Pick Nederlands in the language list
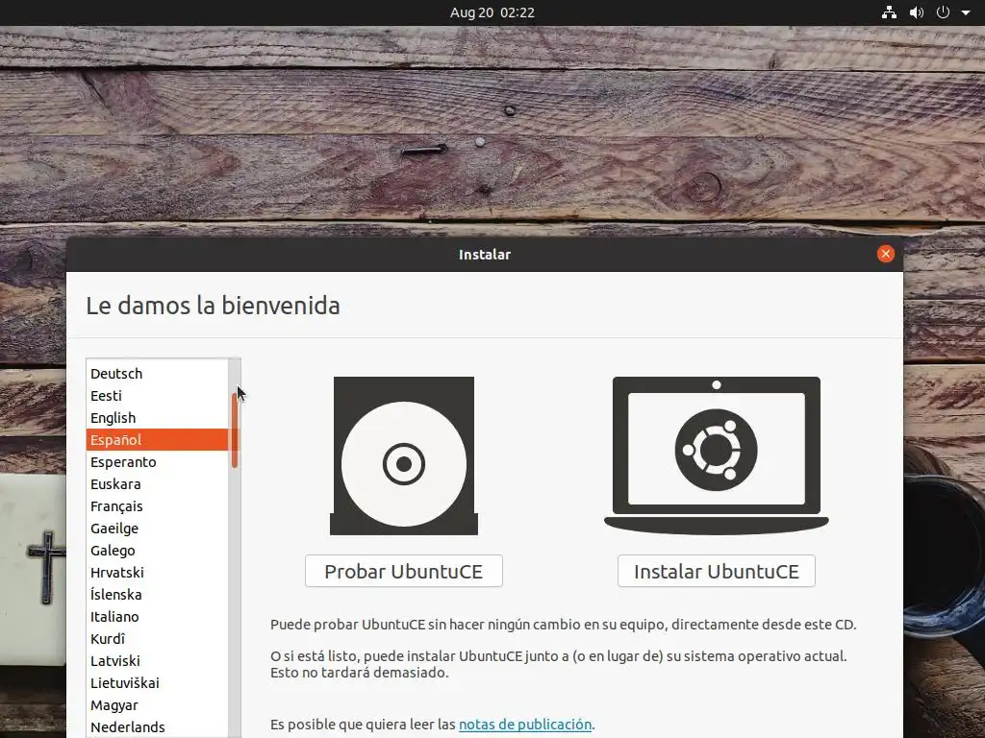This screenshot has height=738, width=985. tap(157, 727)
